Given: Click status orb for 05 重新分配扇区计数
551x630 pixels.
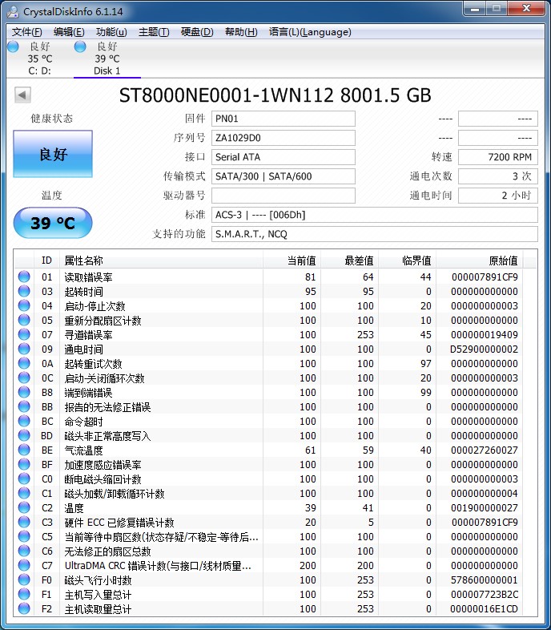Looking at the screenshot, I should 24,321.
